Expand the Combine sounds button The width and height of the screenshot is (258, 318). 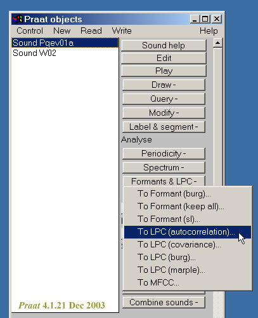click(x=164, y=302)
